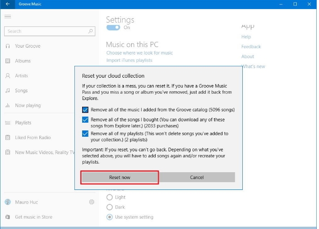Select the Dark mode radio button
Viewport: 319px width, 229px height.
(109, 207)
